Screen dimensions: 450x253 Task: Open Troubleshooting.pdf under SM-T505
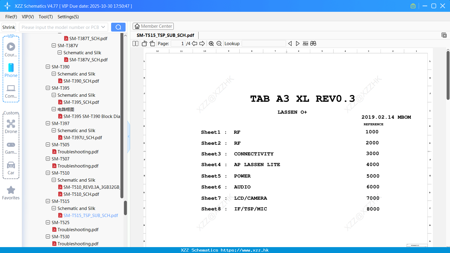click(78, 152)
